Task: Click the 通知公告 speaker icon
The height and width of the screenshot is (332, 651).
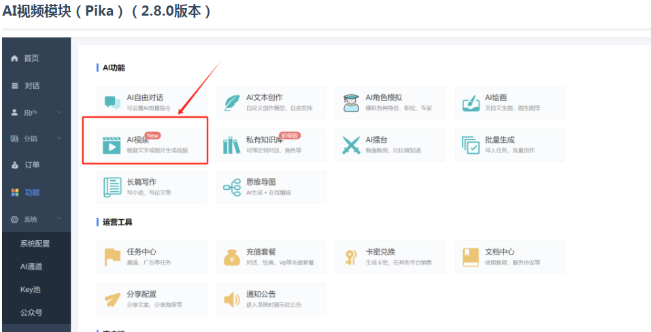Action: (x=232, y=299)
